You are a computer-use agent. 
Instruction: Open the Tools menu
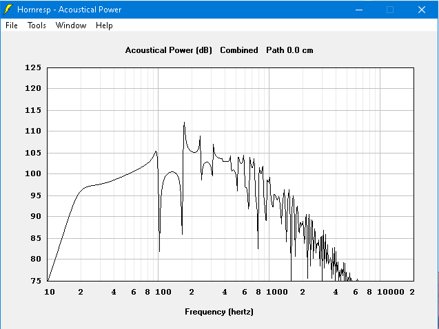tap(37, 25)
